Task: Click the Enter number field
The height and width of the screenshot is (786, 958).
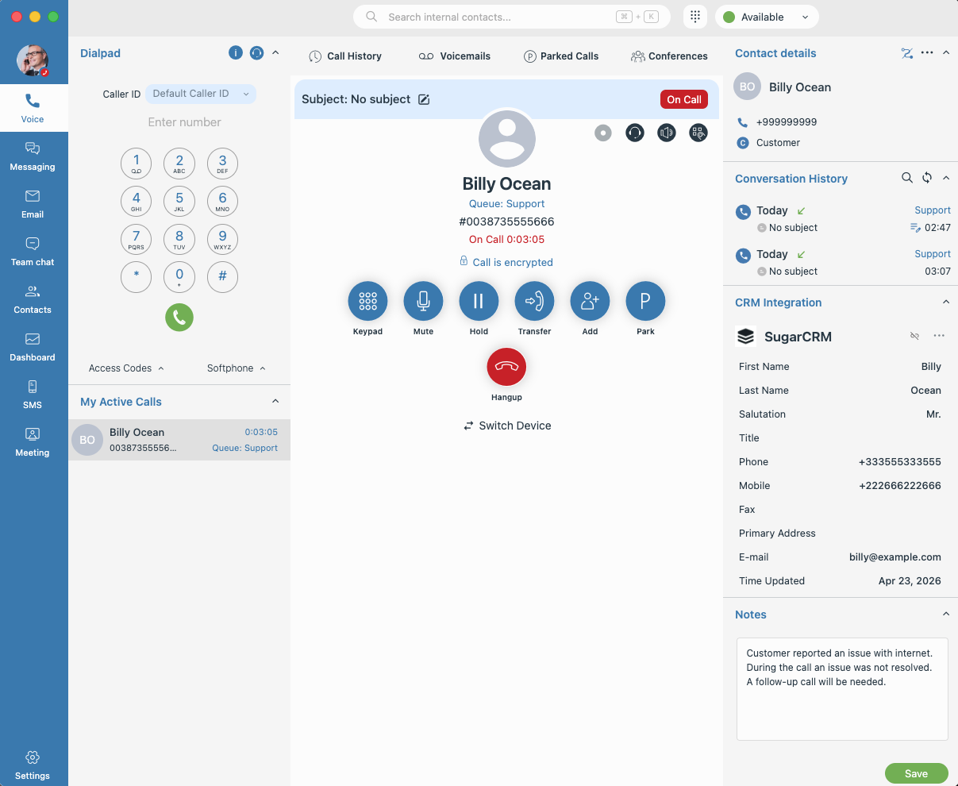Action: (x=184, y=122)
